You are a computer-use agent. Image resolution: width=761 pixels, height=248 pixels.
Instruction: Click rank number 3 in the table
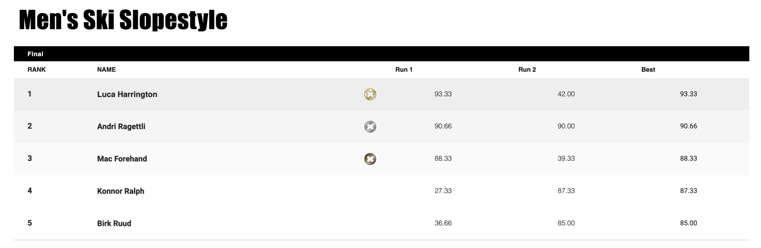point(30,158)
